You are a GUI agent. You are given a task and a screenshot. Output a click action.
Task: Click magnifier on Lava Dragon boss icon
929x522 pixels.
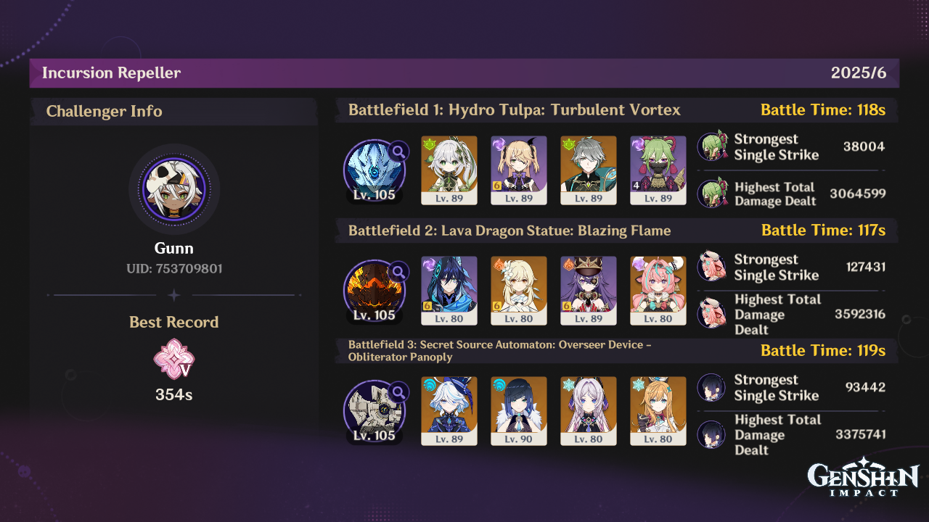tap(398, 272)
